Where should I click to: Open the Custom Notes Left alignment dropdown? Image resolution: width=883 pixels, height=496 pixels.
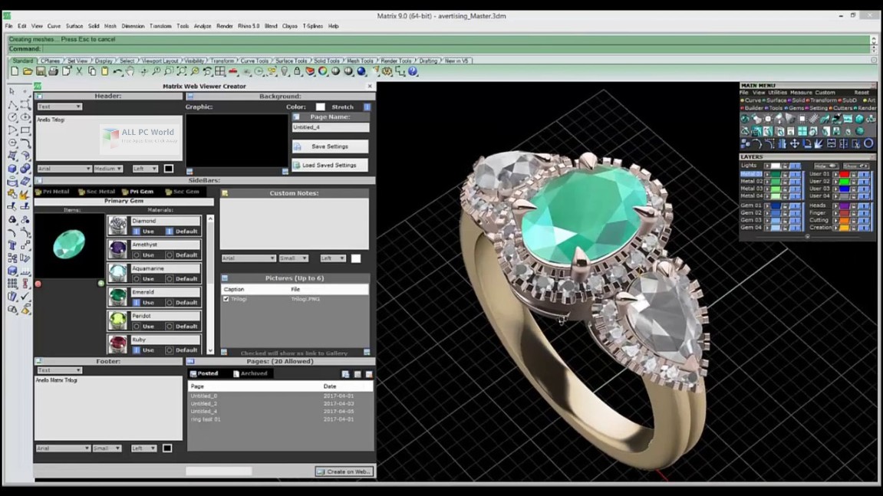(x=332, y=258)
